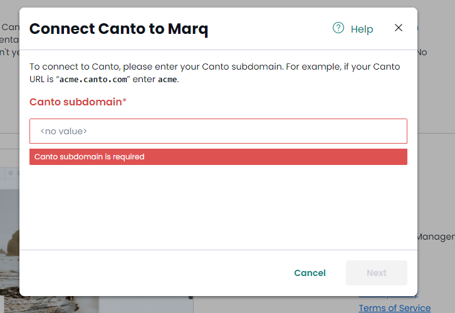Close the Connect Canto to Marq dialog
This screenshot has width=455, height=313.
click(399, 28)
